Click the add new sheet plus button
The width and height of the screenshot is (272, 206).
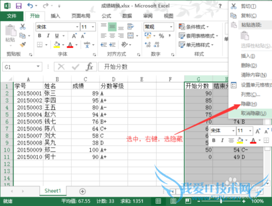click(x=82, y=191)
